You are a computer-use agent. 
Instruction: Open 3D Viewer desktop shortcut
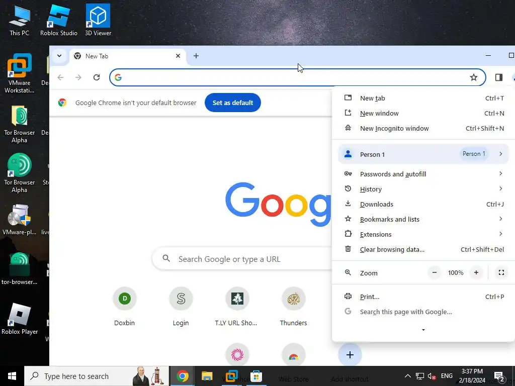[x=98, y=20]
